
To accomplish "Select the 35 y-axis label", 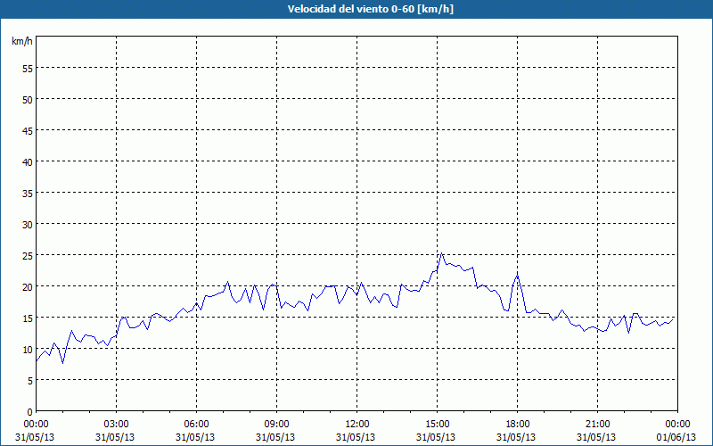I will [28, 194].
